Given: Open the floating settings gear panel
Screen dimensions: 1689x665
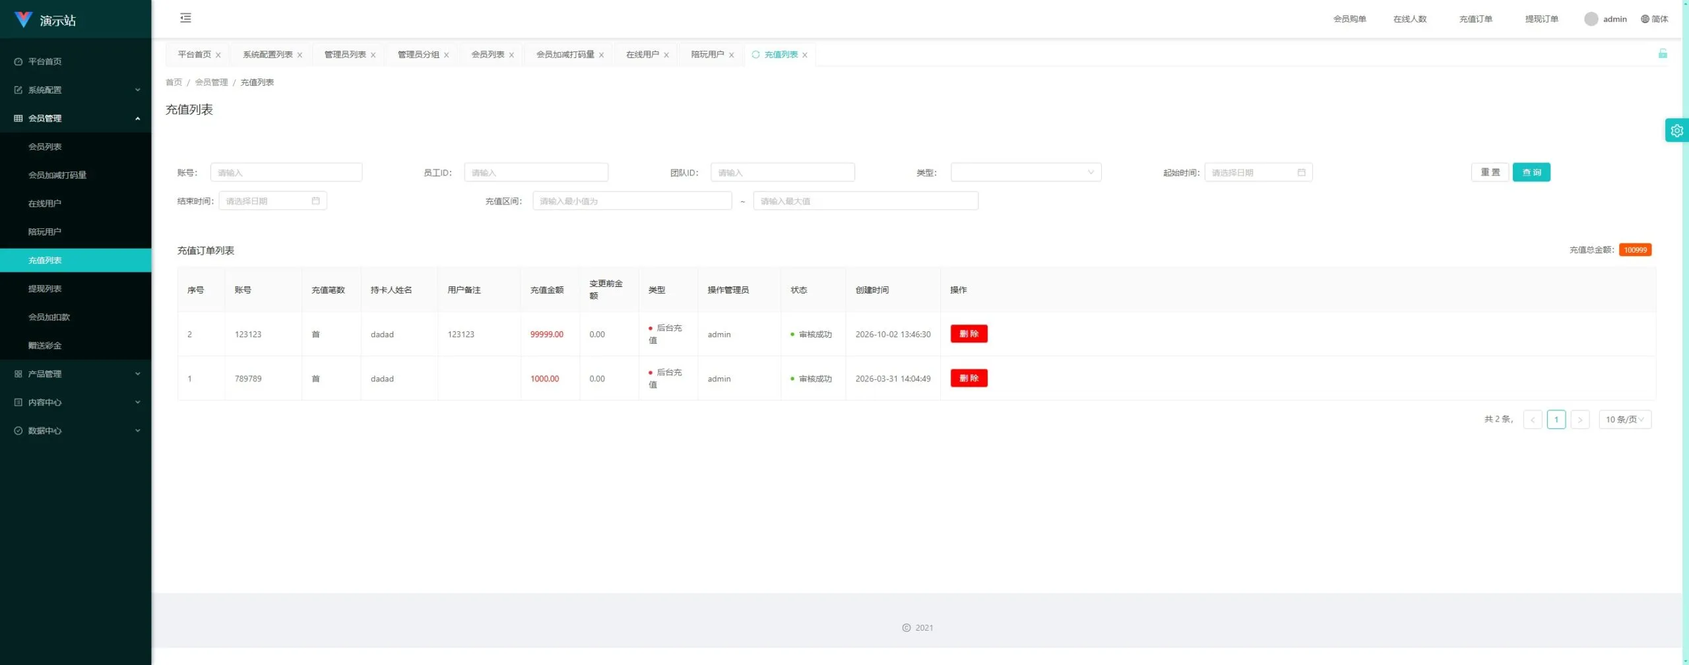Looking at the screenshot, I should [1676, 131].
